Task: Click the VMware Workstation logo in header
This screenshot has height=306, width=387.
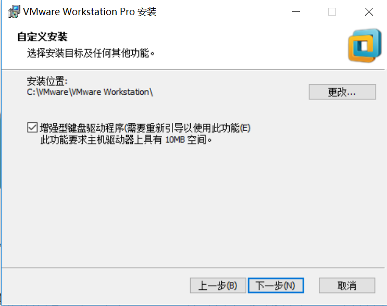Action: (365, 46)
